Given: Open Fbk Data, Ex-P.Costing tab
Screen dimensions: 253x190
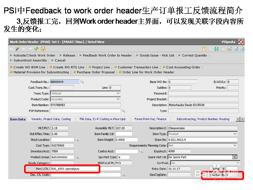Looking at the screenshot, I should click(103, 119).
